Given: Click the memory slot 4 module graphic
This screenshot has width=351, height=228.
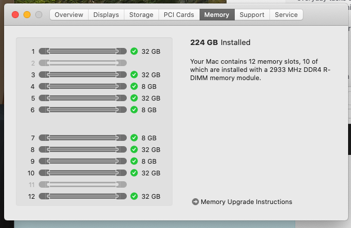Looking at the screenshot, I should coord(83,87).
